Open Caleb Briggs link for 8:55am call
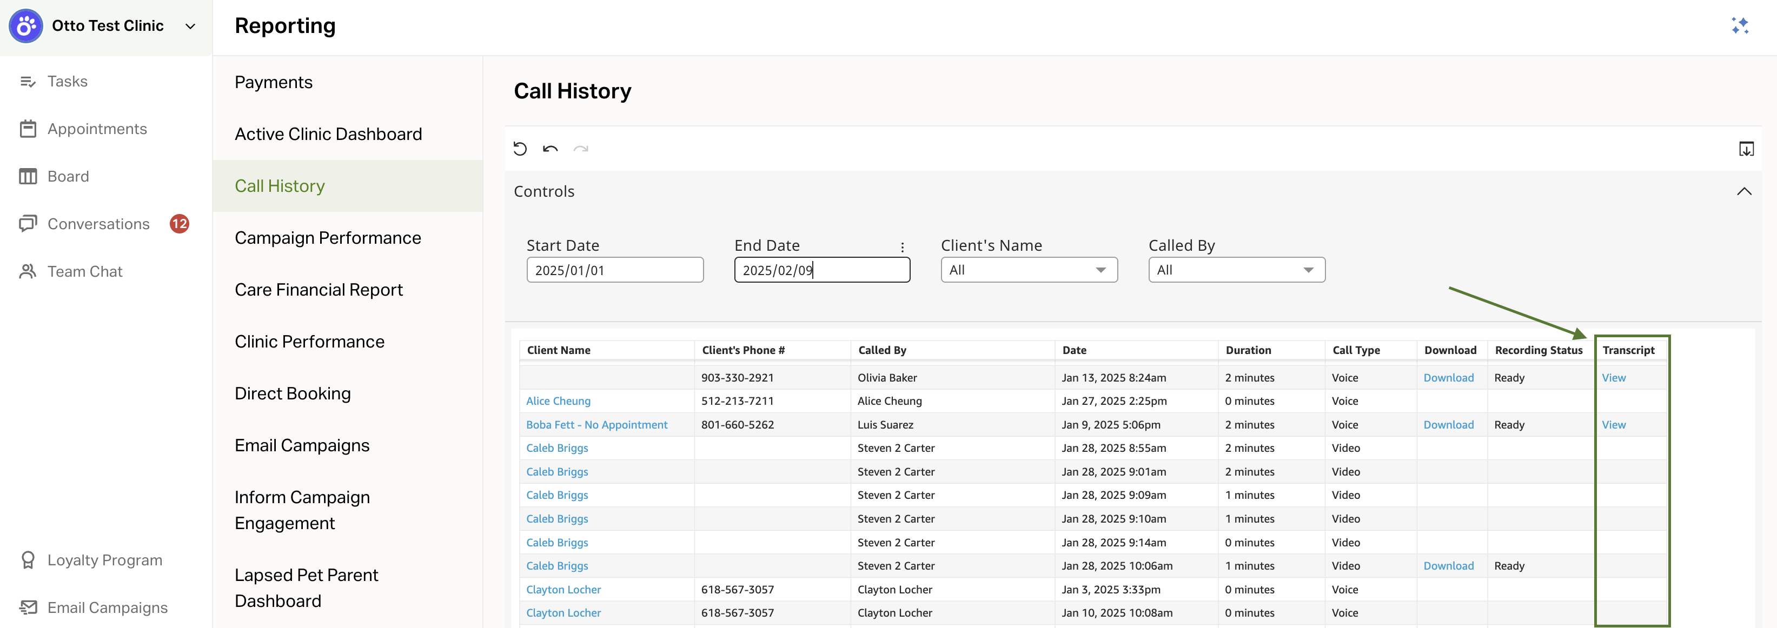 coord(556,448)
